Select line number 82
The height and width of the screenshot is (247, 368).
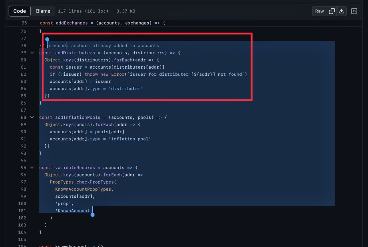tap(24, 74)
